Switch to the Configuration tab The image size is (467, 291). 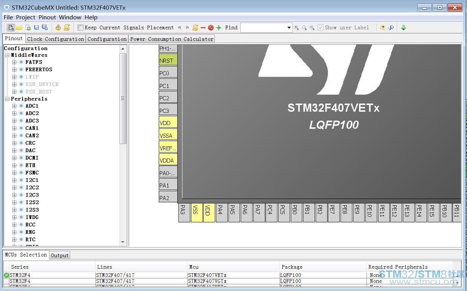(x=107, y=39)
